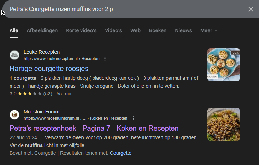Image resolution: width=259 pixels, height=165 pixels.
Task: Select the Alle results tab
Action: (14, 31)
